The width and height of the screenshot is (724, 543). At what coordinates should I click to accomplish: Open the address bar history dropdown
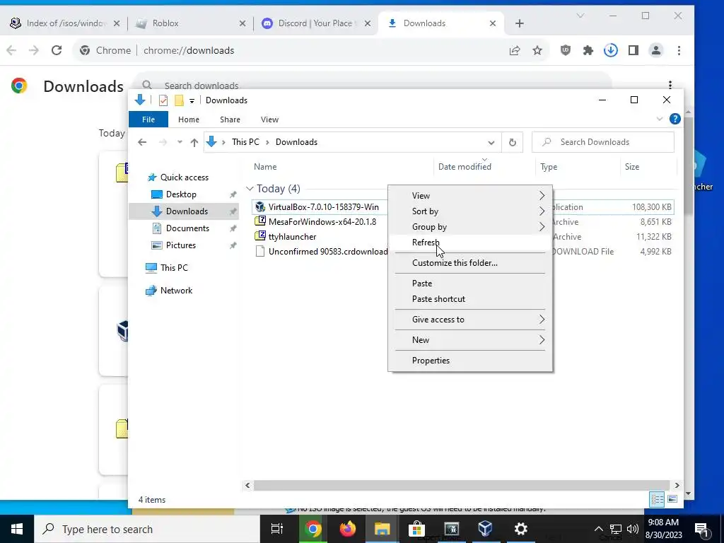pos(491,142)
